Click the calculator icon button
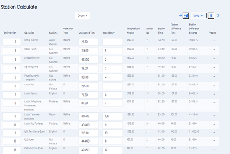 pyautogui.click(x=211, y=16)
